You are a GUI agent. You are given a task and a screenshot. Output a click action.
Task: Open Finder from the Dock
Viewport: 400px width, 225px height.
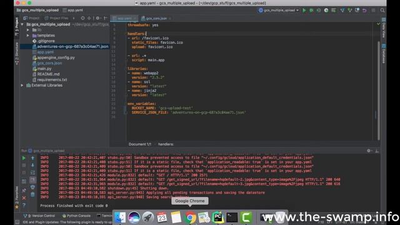click(x=120, y=217)
